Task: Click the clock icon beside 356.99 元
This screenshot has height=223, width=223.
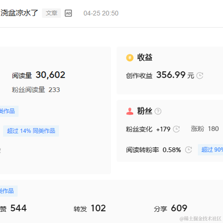Action: 200,76
